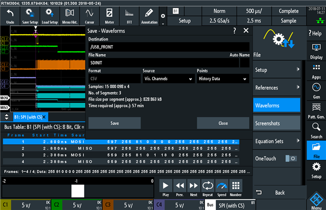
Task: Click the Sample acquisition mode button
Action: click(289, 21)
